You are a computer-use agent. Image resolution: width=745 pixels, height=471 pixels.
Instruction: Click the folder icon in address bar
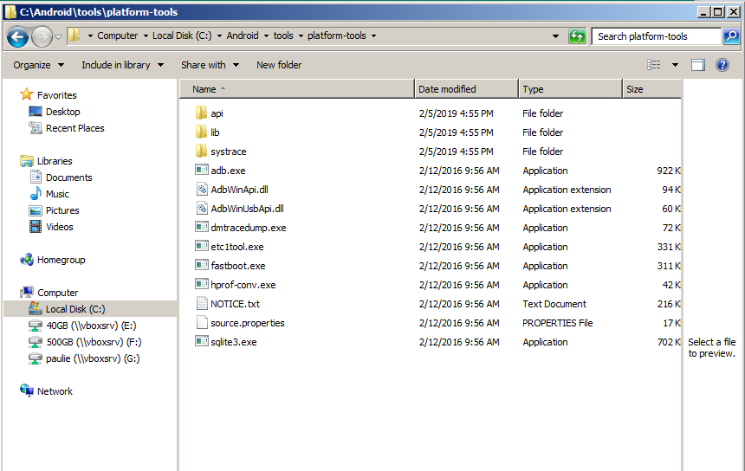tap(74, 35)
